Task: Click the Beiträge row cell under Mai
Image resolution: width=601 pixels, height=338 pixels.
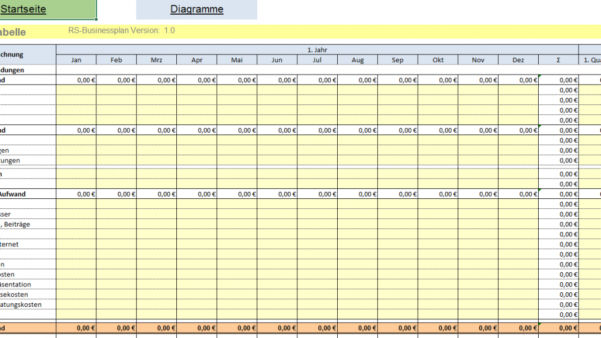Action: (x=237, y=224)
